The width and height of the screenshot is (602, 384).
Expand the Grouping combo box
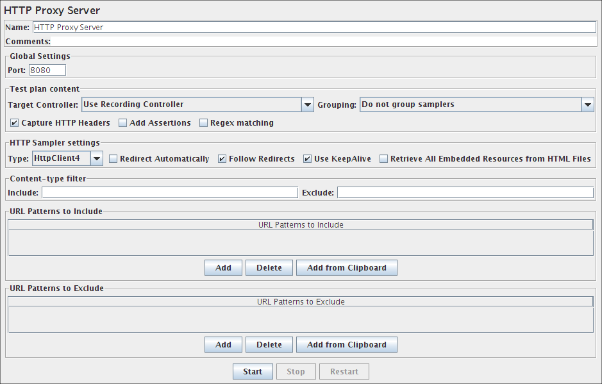pos(587,104)
